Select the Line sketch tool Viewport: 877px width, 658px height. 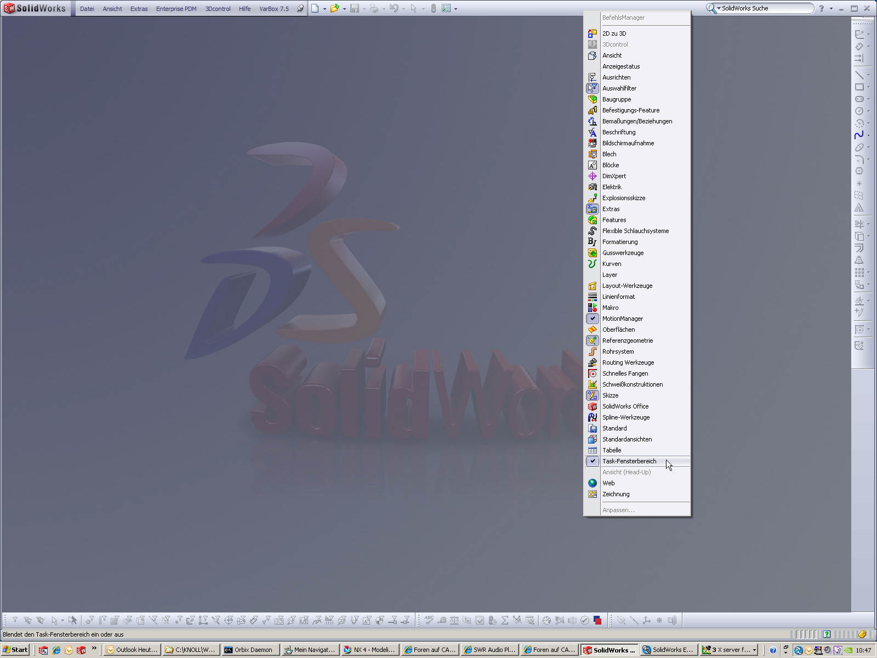tap(859, 75)
